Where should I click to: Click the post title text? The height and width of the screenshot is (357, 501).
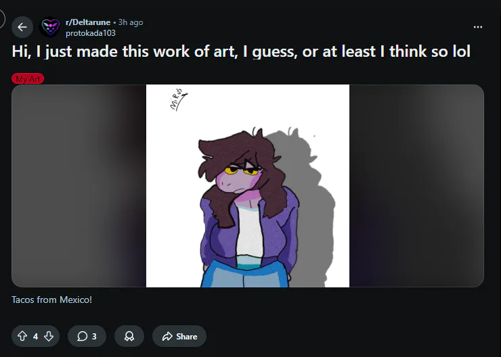[x=241, y=52]
